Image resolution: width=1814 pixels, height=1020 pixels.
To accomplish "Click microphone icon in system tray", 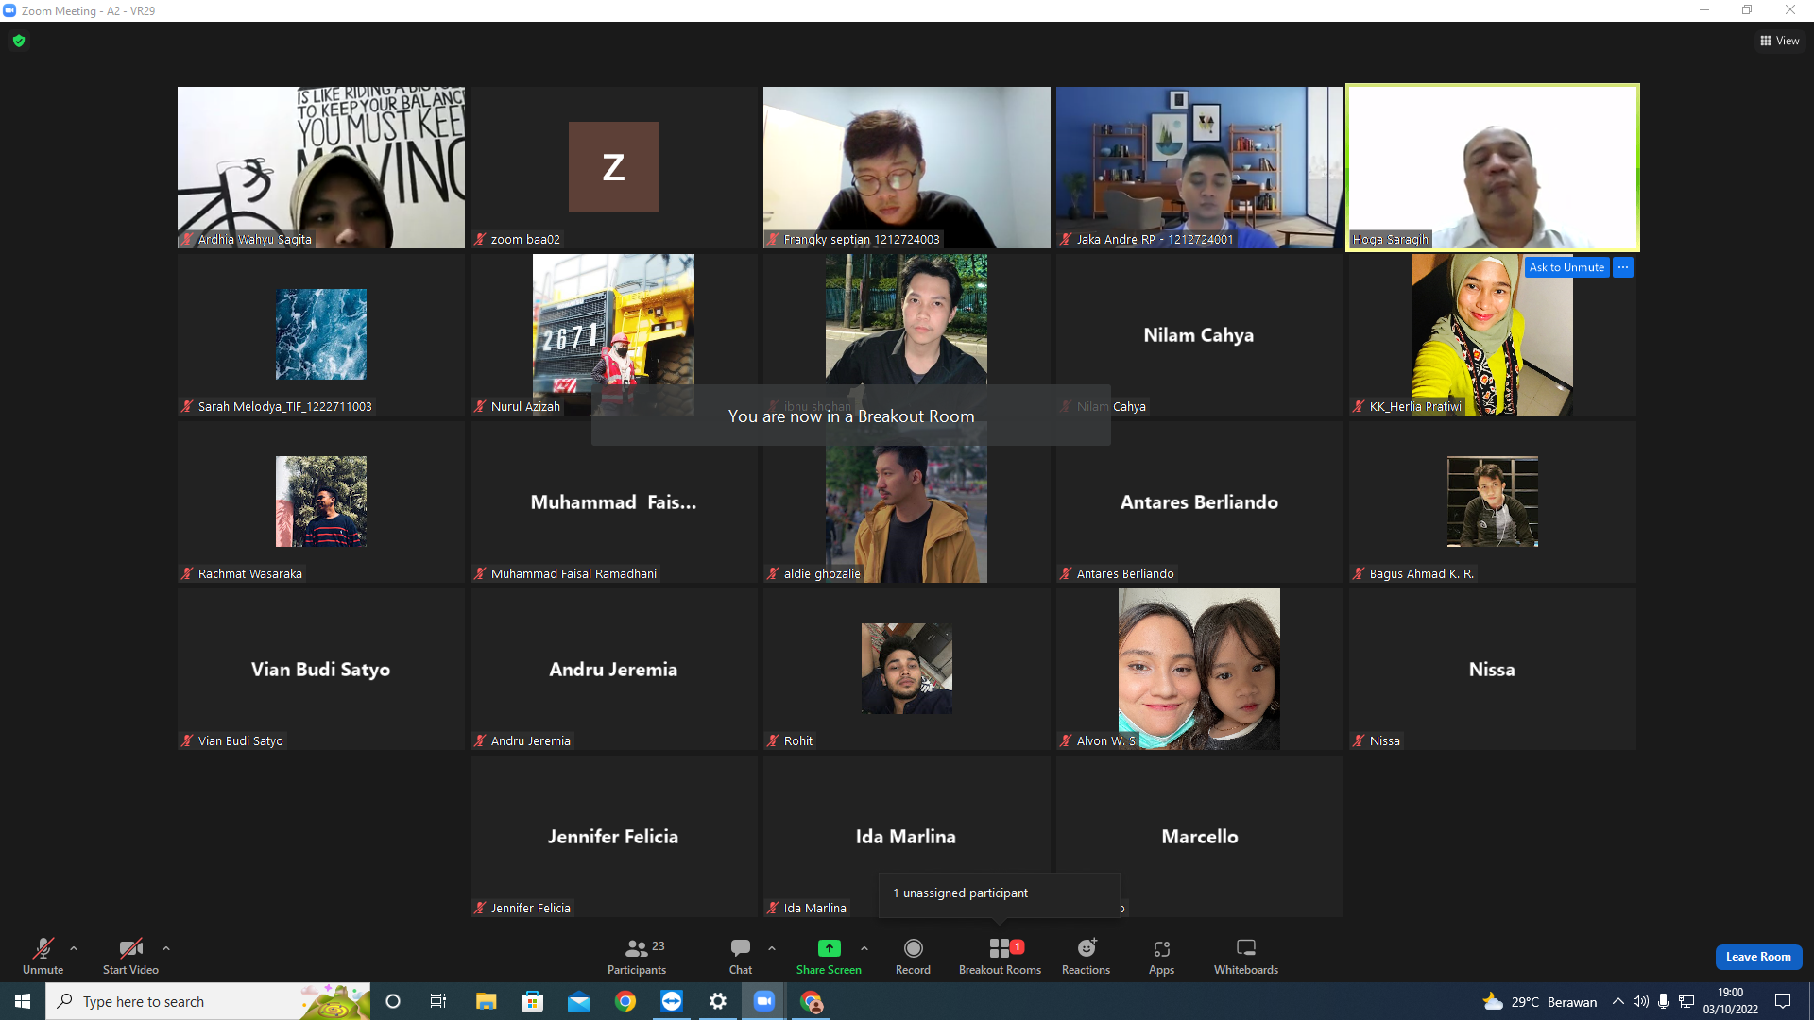I will 1663,1001.
